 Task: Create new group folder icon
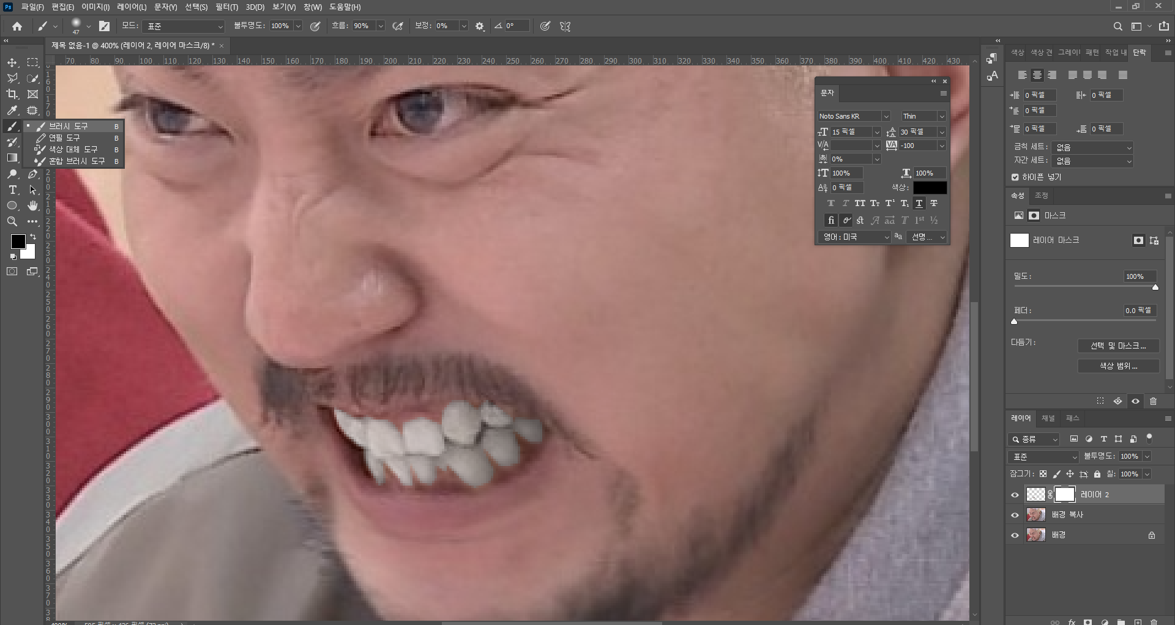[1121, 622]
